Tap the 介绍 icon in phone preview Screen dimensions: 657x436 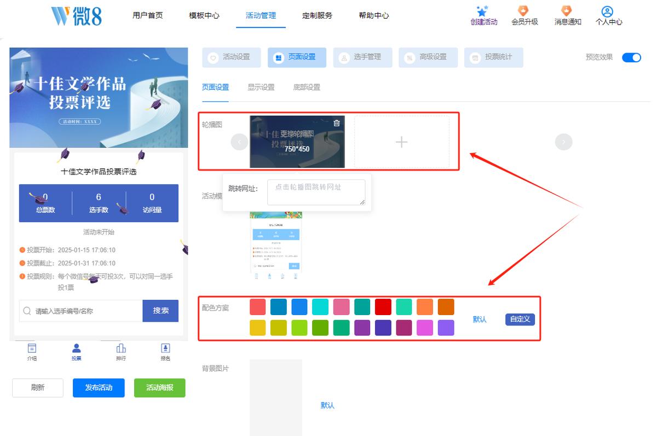pyautogui.click(x=32, y=348)
